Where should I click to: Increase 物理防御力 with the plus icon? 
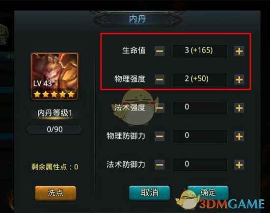click(x=239, y=136)
